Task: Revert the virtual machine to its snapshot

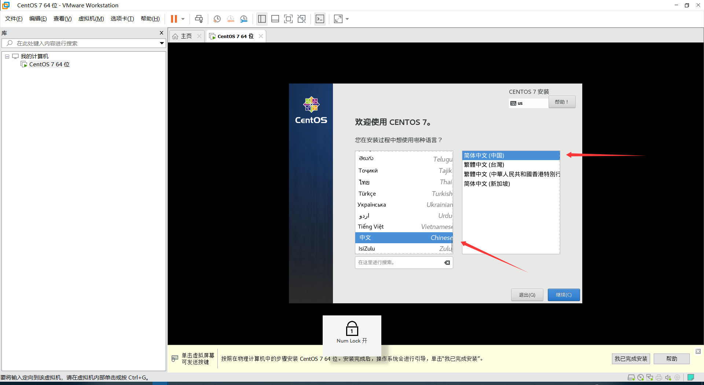Action: (x=230, y=19)
